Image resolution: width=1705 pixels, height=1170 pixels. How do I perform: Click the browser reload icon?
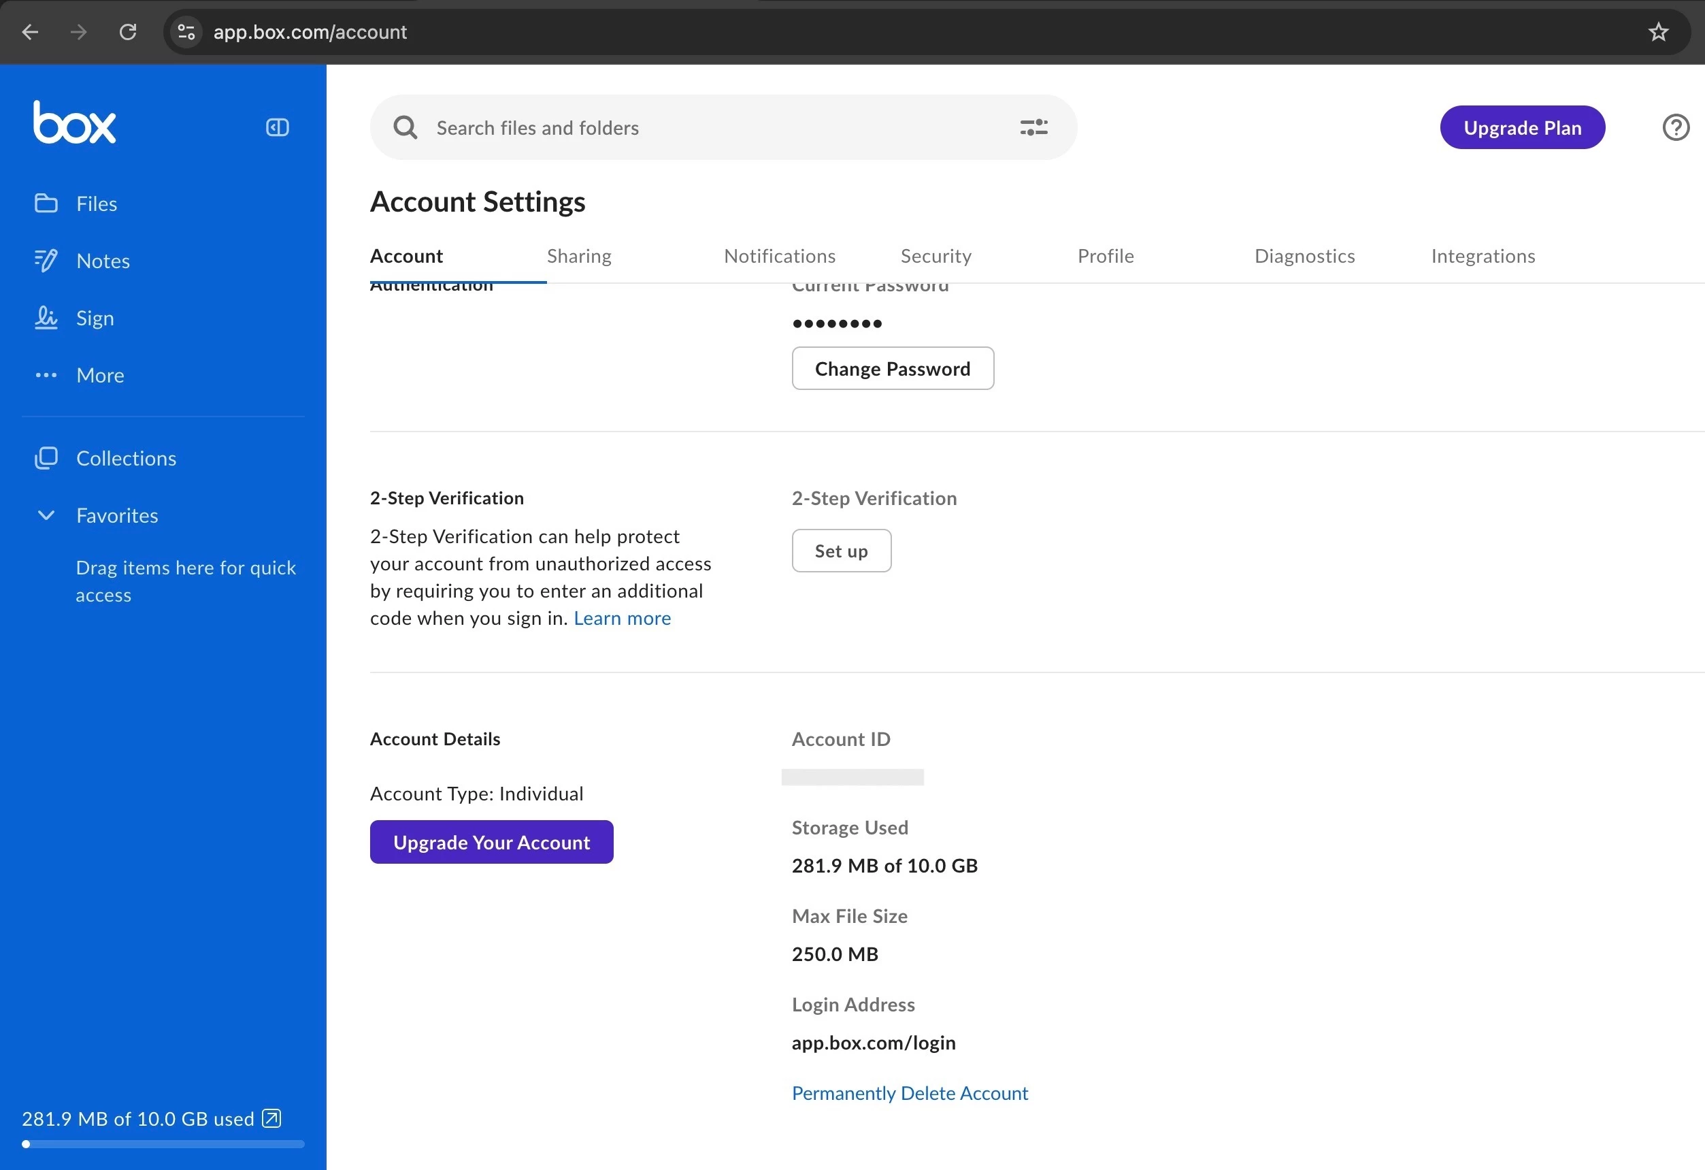128,32
